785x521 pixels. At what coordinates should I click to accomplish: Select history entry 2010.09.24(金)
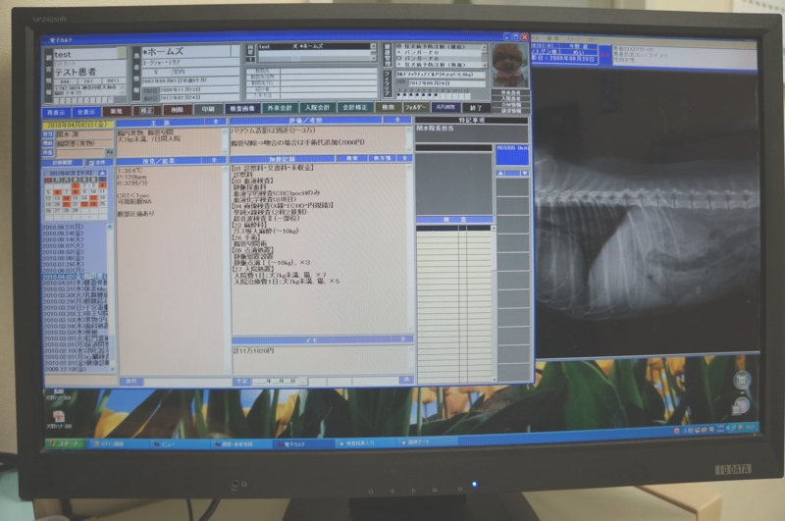63,234
